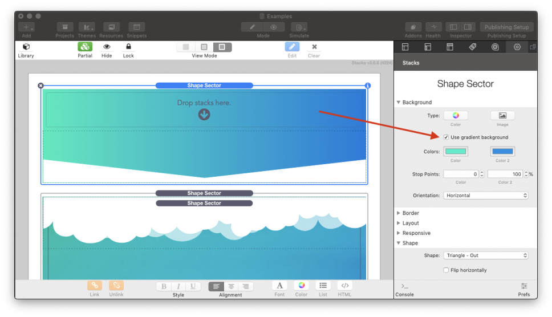Open the Orientation dropdown
552x317 pixels.
[x=486, y=196]
